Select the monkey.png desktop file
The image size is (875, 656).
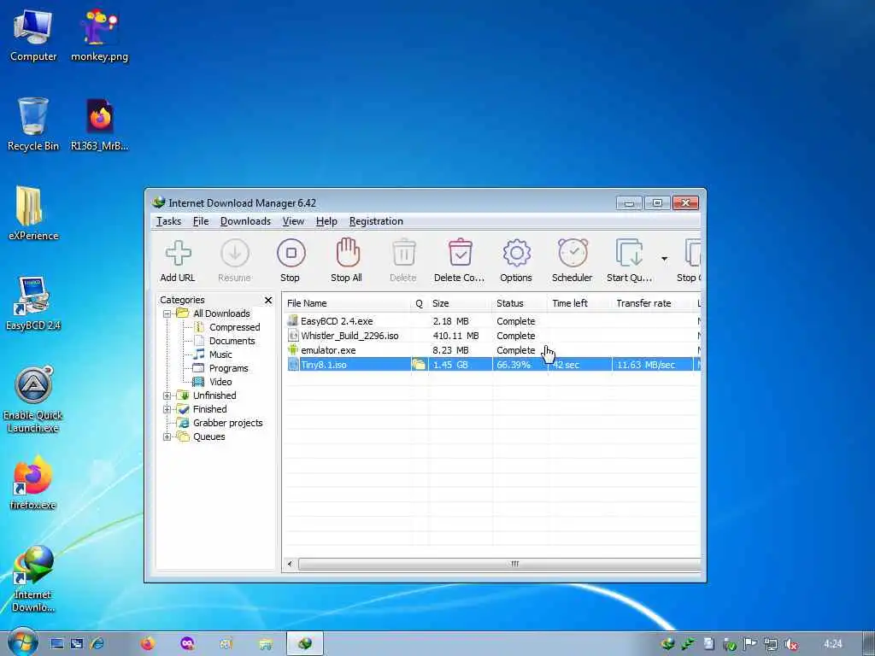click(x=99, y=36)
